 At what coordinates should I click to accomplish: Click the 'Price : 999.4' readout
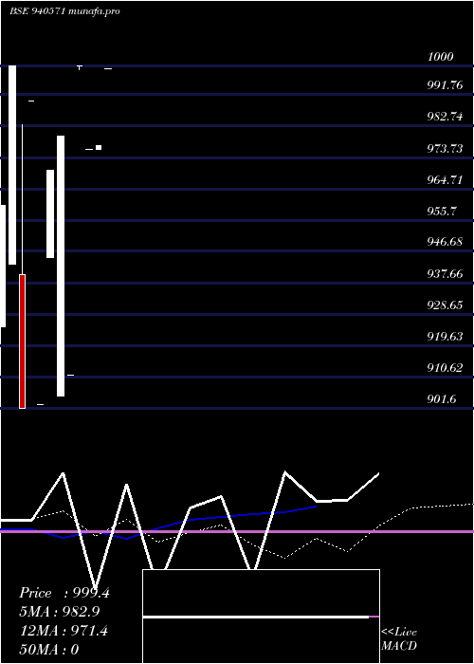point(64,593)
